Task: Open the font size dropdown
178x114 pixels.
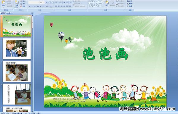Action: (x=44, y=2)
